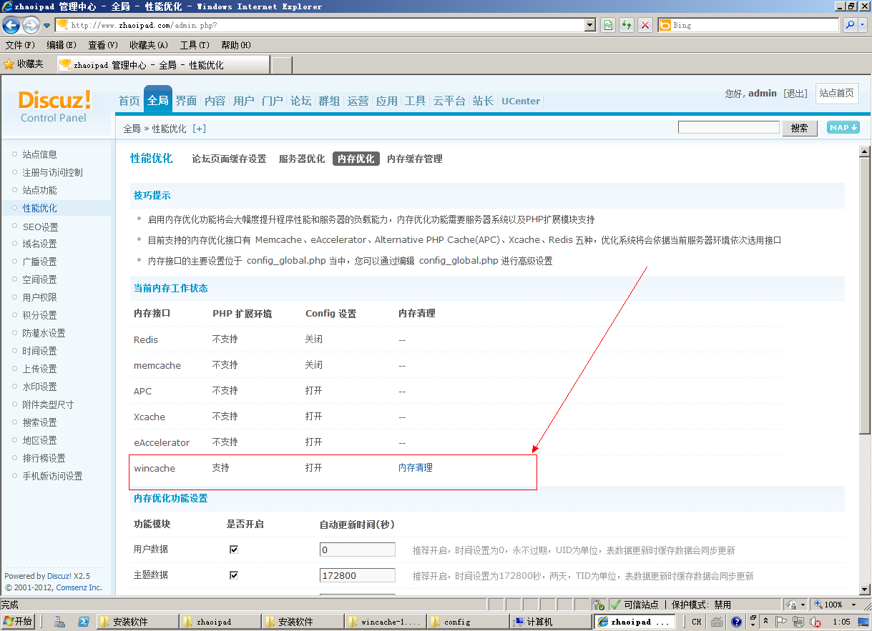
Task: Click the Discuz! Control Panel logo
Action: 54,106
